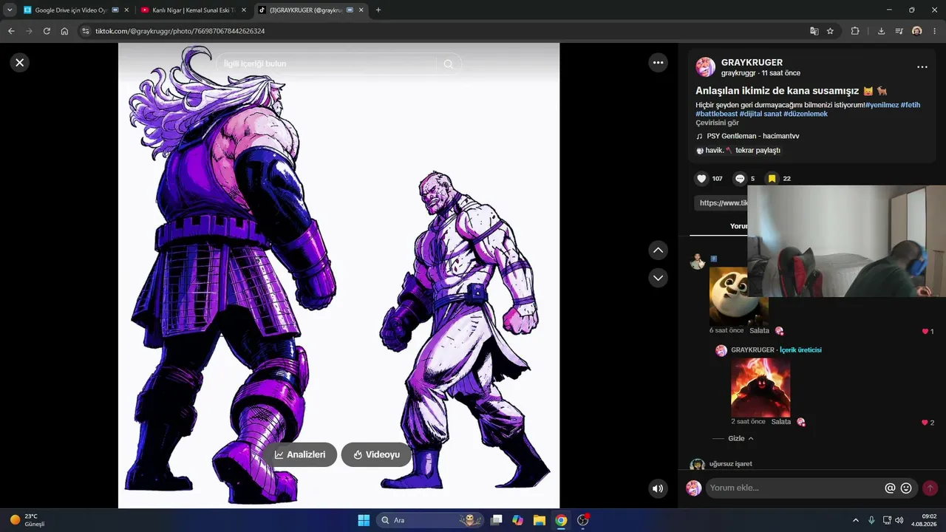This screenshot has width=946, height=532.
Task: Send the comment with the red arrow button
Action: 930,488
